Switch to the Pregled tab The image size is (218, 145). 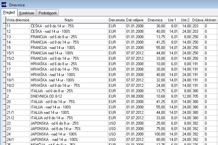point(9,12)
